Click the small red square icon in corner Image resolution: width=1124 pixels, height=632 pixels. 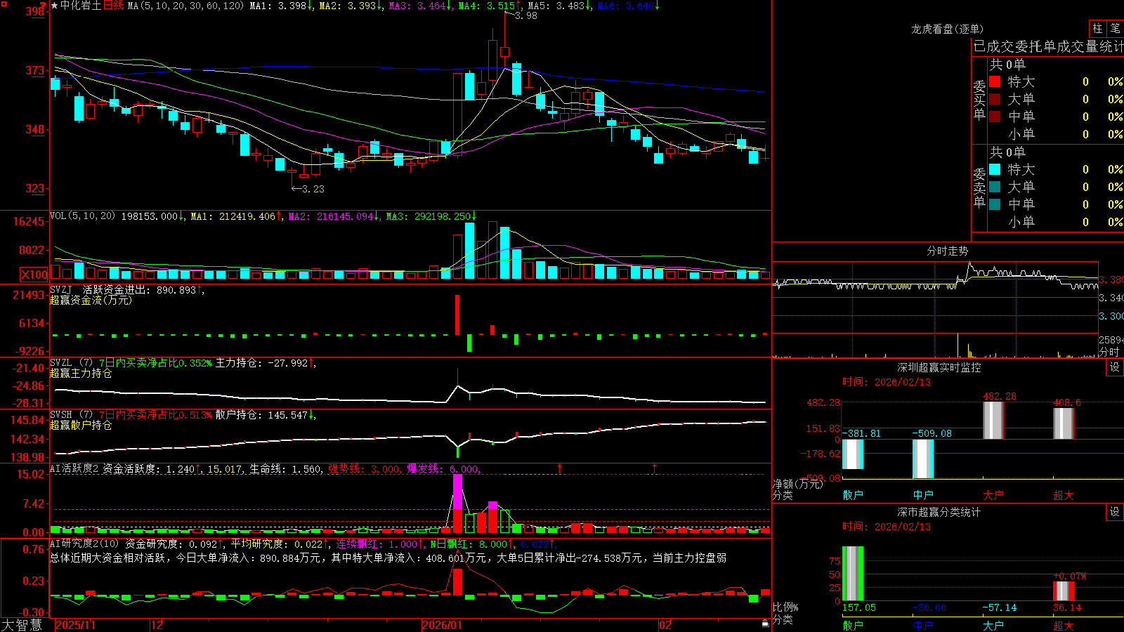click(4, 4)
